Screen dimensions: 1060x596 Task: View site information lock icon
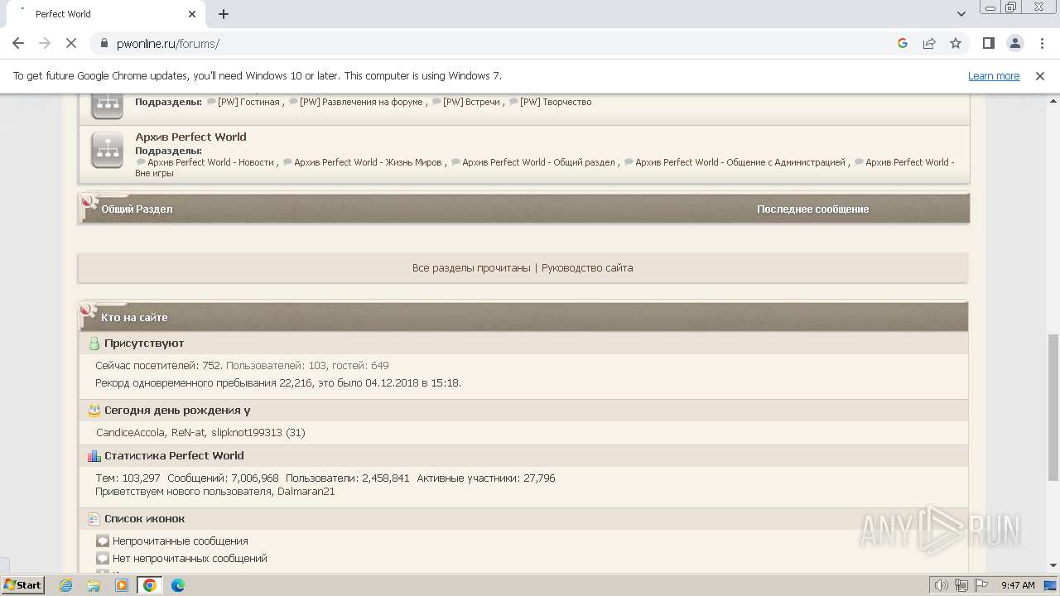pyautogui.click(x=104, y=43)
